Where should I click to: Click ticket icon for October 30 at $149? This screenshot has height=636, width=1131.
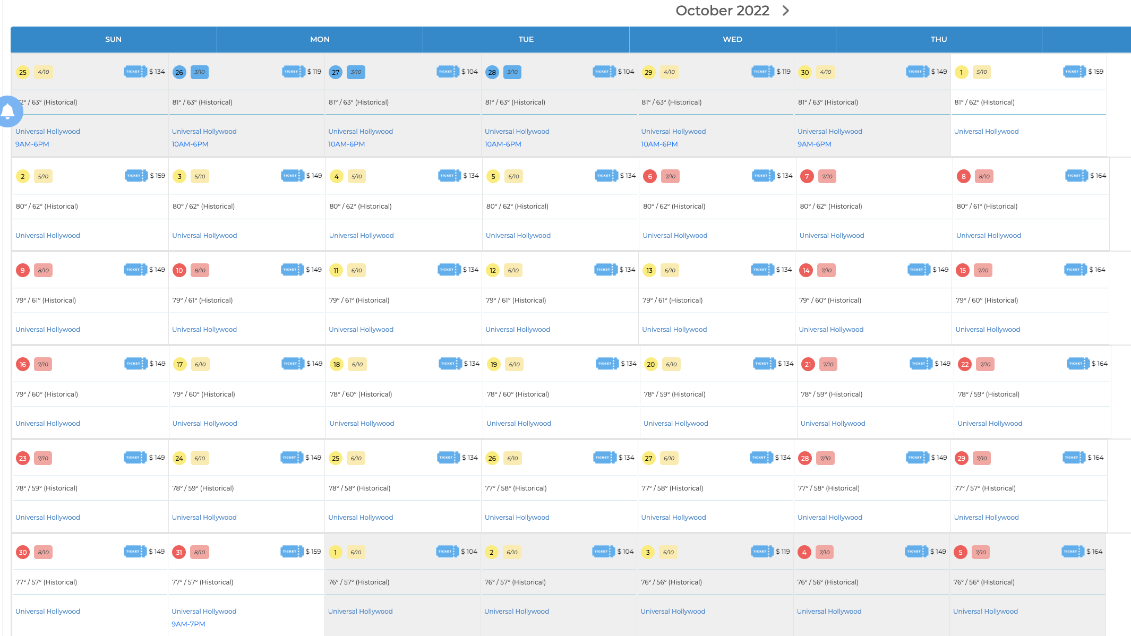(x=135, y=552)
